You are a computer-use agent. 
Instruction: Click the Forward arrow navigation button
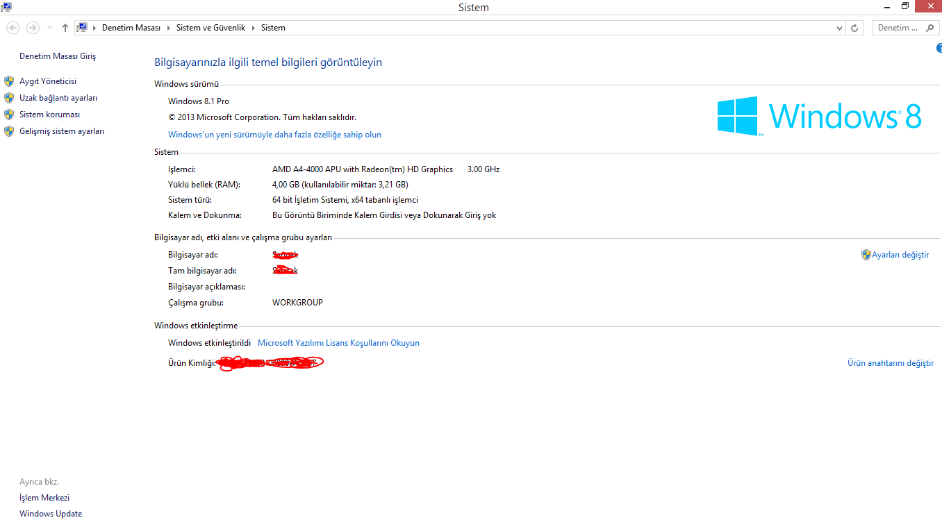(33, 28)
